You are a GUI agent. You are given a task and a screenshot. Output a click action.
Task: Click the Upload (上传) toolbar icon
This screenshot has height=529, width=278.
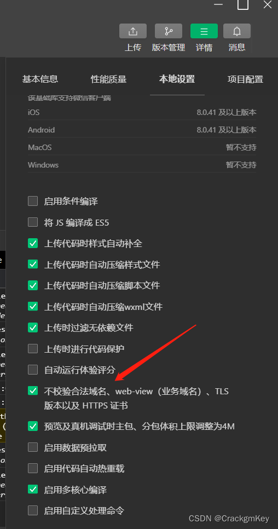tap(133, 31)
